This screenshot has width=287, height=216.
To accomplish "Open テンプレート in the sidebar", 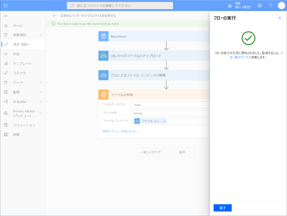I will coord(23,63).
